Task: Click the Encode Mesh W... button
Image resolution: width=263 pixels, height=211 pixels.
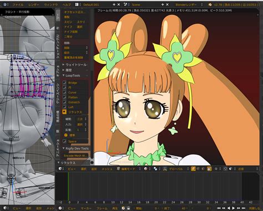Action: point(75,156)
